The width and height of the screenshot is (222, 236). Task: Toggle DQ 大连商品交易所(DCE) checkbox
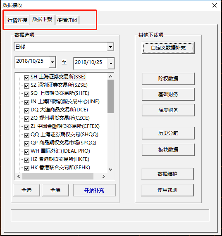(x=26, y=111)
